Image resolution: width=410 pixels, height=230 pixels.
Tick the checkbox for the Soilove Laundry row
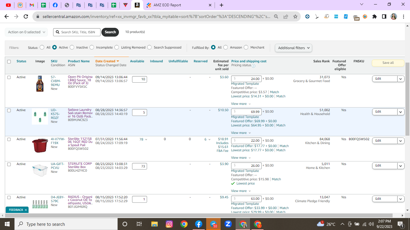click(x=9, y=110)
